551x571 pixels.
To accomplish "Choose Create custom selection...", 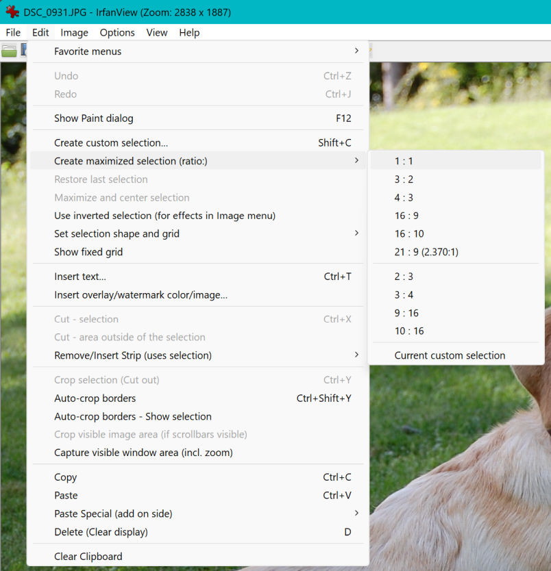I will coord(111,143).
